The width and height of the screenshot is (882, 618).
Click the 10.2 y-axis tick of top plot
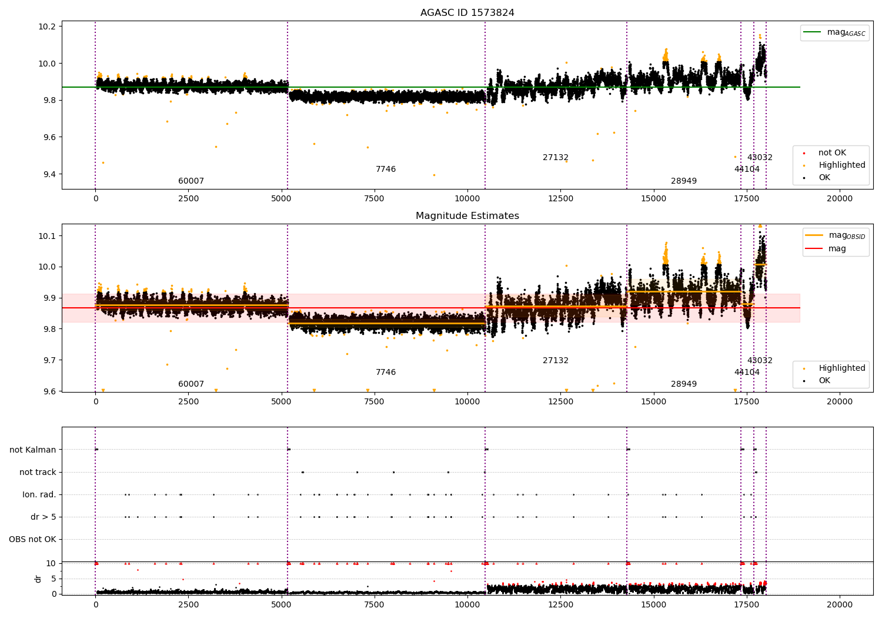click(x=47, y=26)
